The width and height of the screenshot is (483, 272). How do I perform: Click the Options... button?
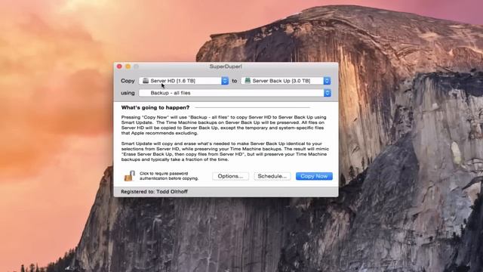tap(230, 176)
